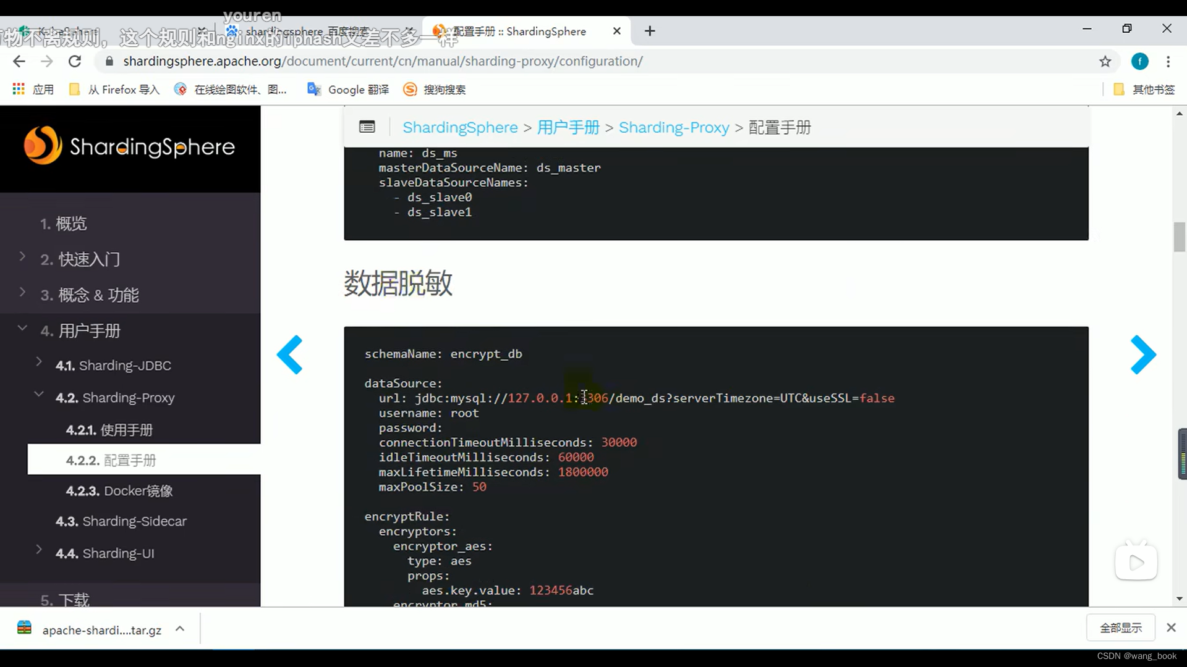Image resolution: width=1187 pixels, height=667 pixels.
Task: Click the address bar URL
Action: click(383, 61)
